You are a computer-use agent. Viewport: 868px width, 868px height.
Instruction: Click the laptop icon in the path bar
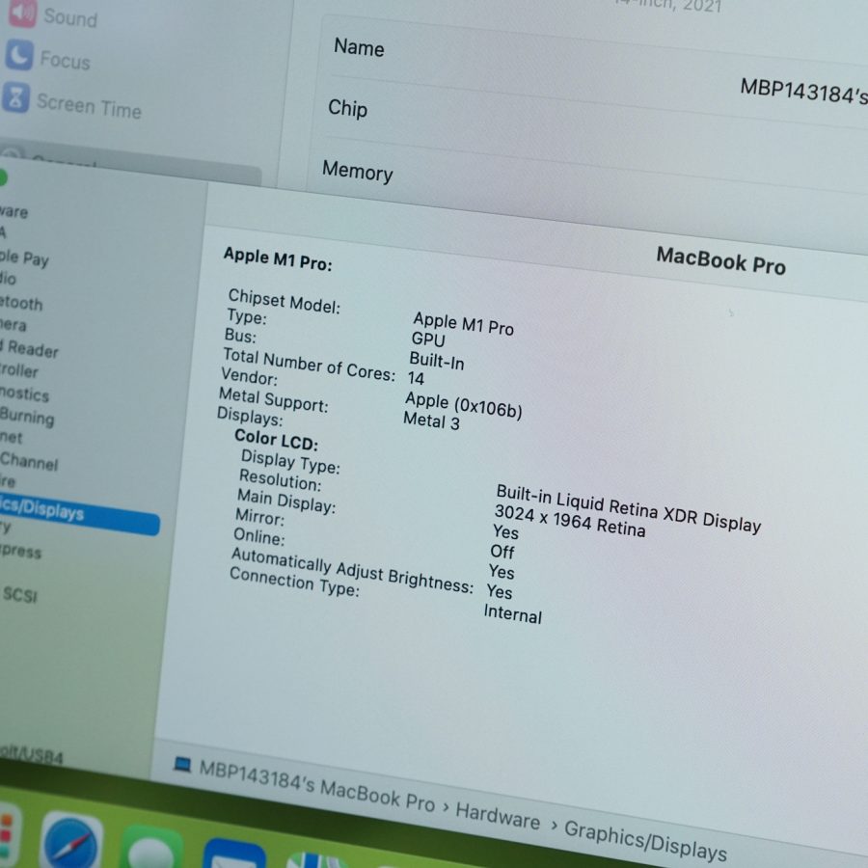pyautogui.click(x=182, y=765)
